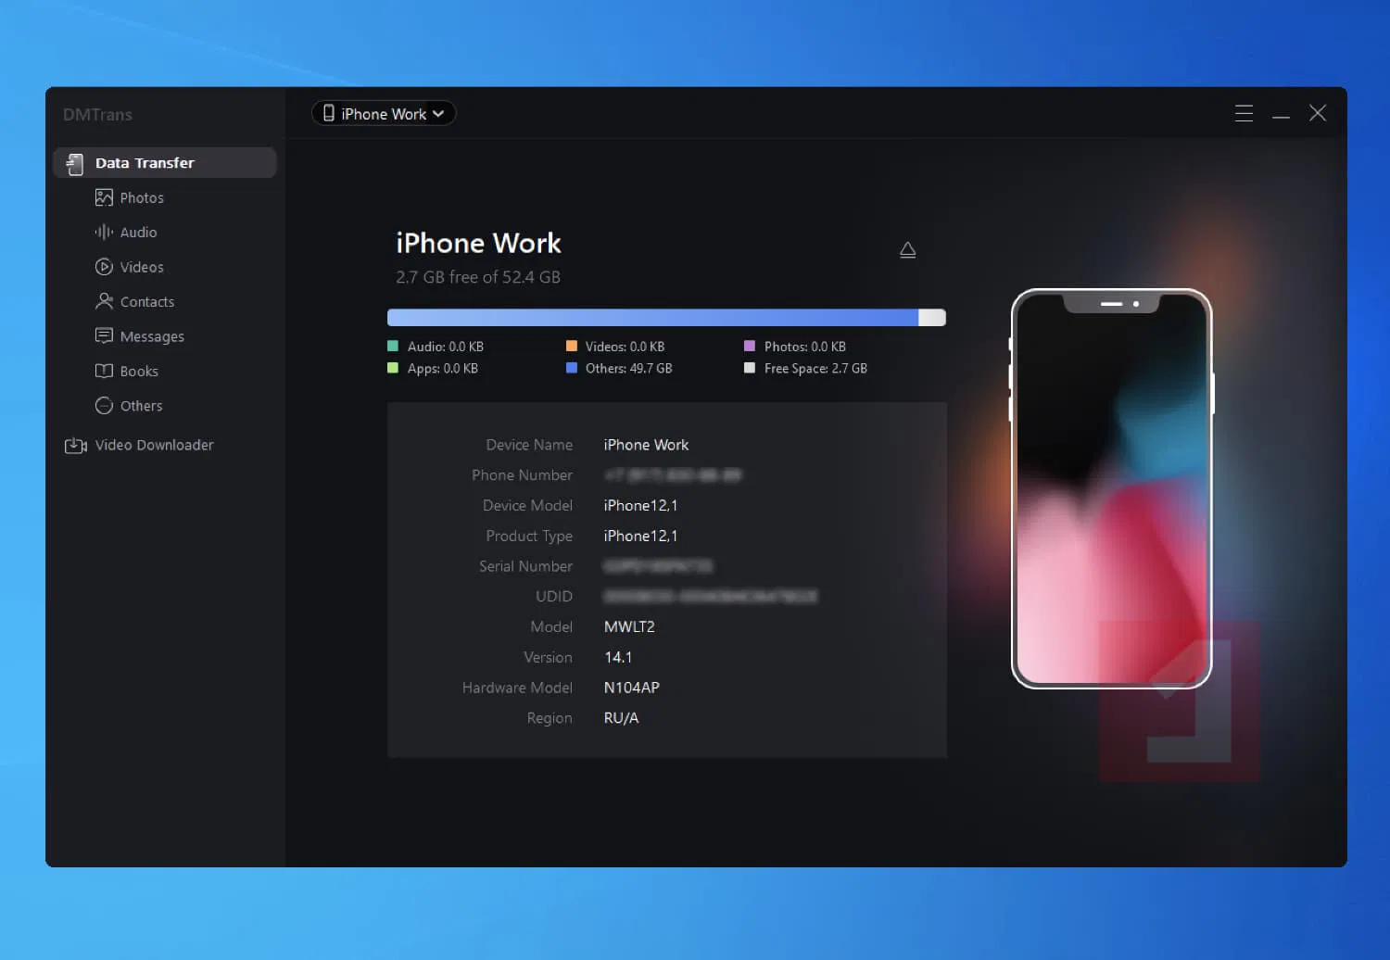Open the hamburger menu in title bar

(1244, 113)
